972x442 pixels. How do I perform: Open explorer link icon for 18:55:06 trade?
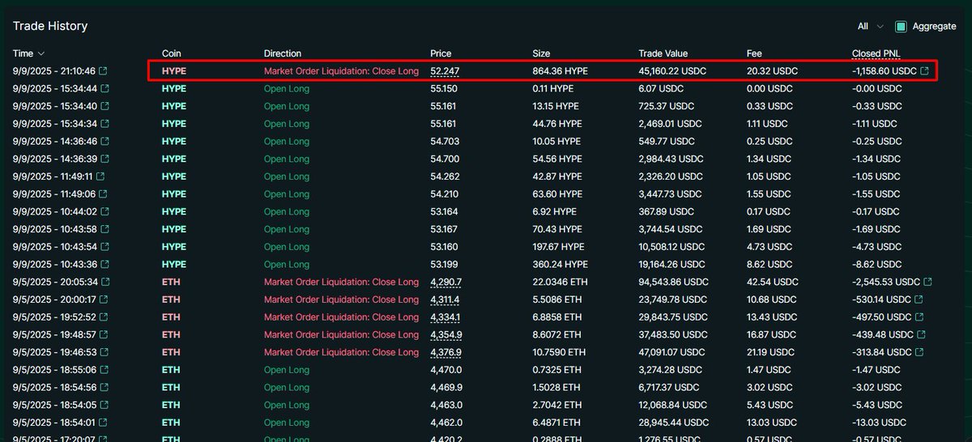(104, 370)
